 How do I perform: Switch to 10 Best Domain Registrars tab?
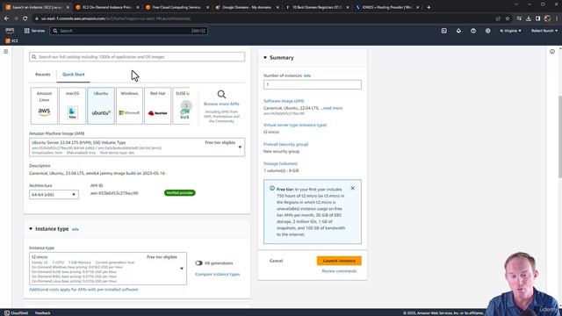pyautogui.click(x=317, y=7)
